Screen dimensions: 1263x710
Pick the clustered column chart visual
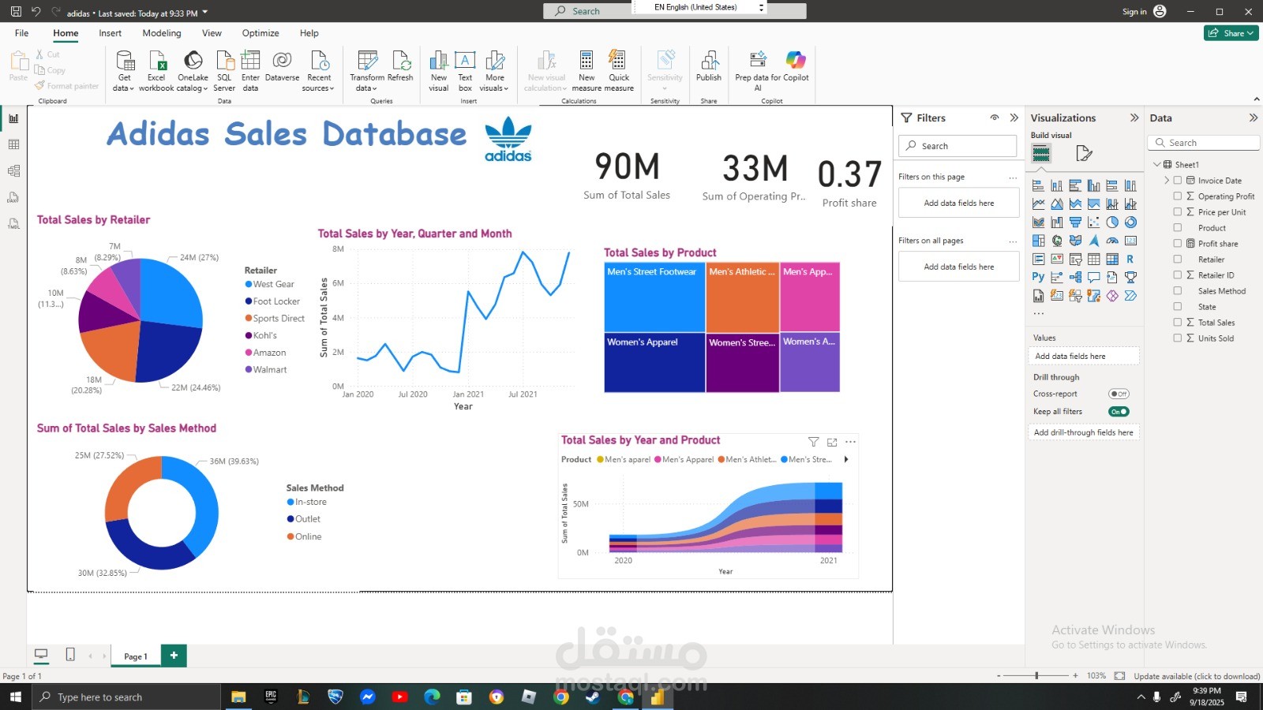(x=1093, y=185)
